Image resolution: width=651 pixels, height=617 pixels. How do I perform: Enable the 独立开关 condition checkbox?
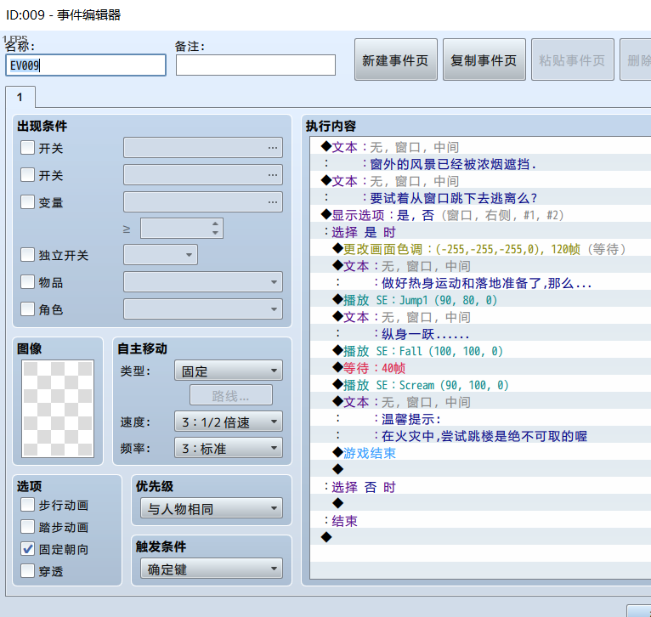[27, 254]
